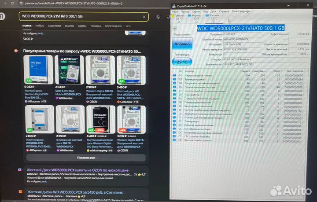Open Сервис menu in CrystalDiskInfo
The height and width of the screenshot is (202, 317).
pos(196,11)
